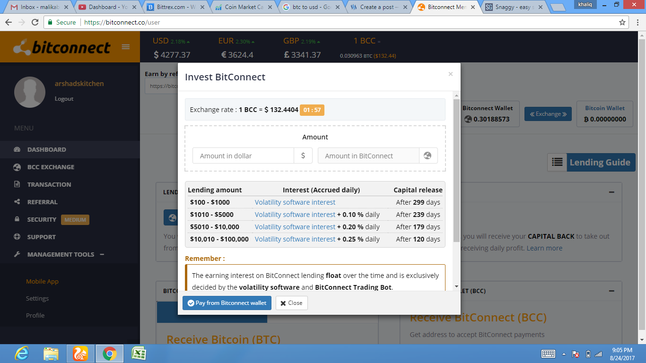646x363 pixels.
Task: Open UC Browser from taskbar
Action: click(x=80, y=354)
